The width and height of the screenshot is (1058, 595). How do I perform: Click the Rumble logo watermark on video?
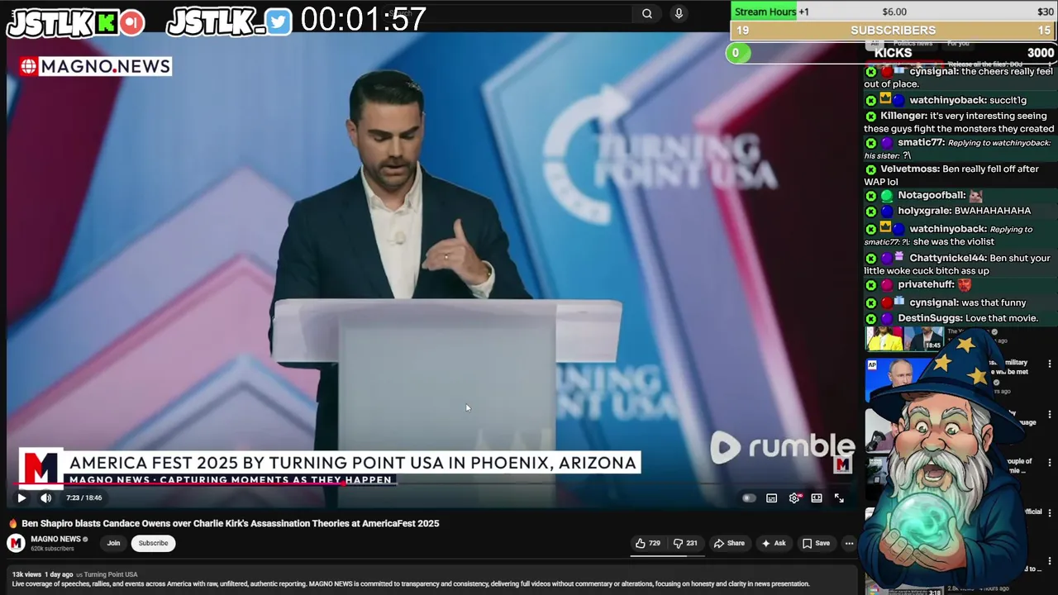click(782, 447)
